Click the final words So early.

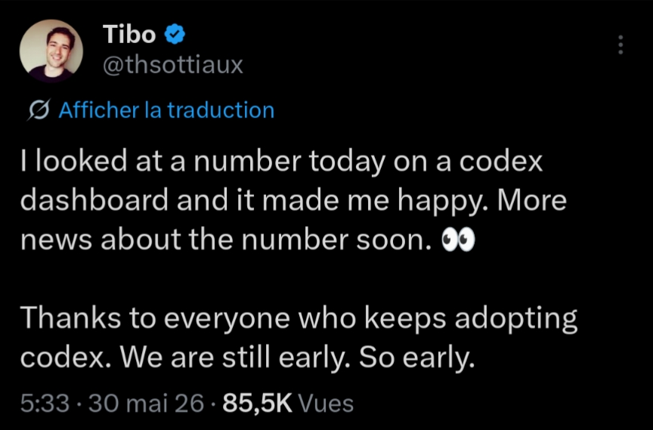(x=417, y=357)
